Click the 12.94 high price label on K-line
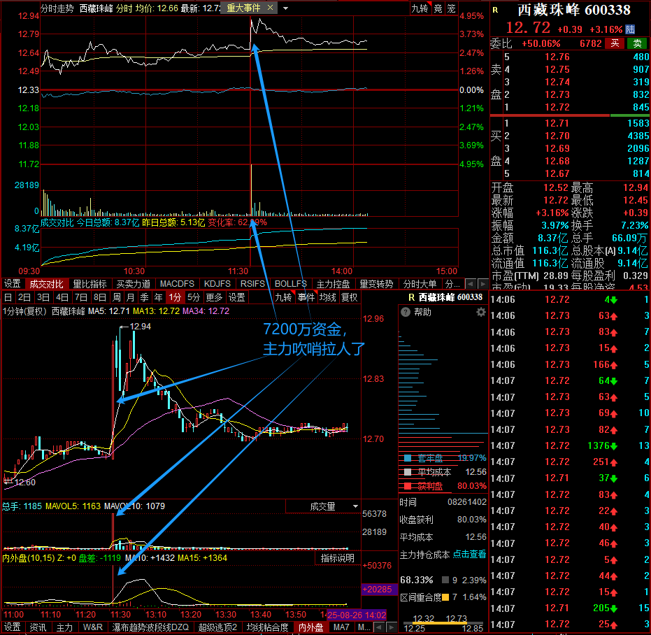Screen dimensions: 651x635 141,327
